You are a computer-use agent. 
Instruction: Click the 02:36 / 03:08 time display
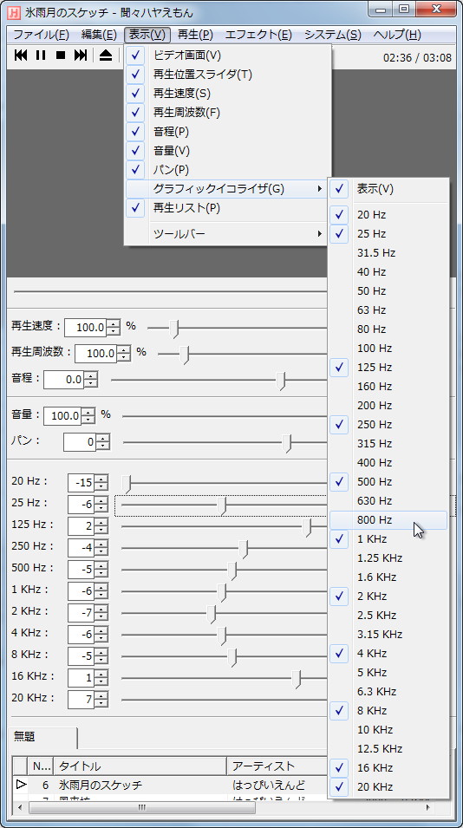point(417,57)
